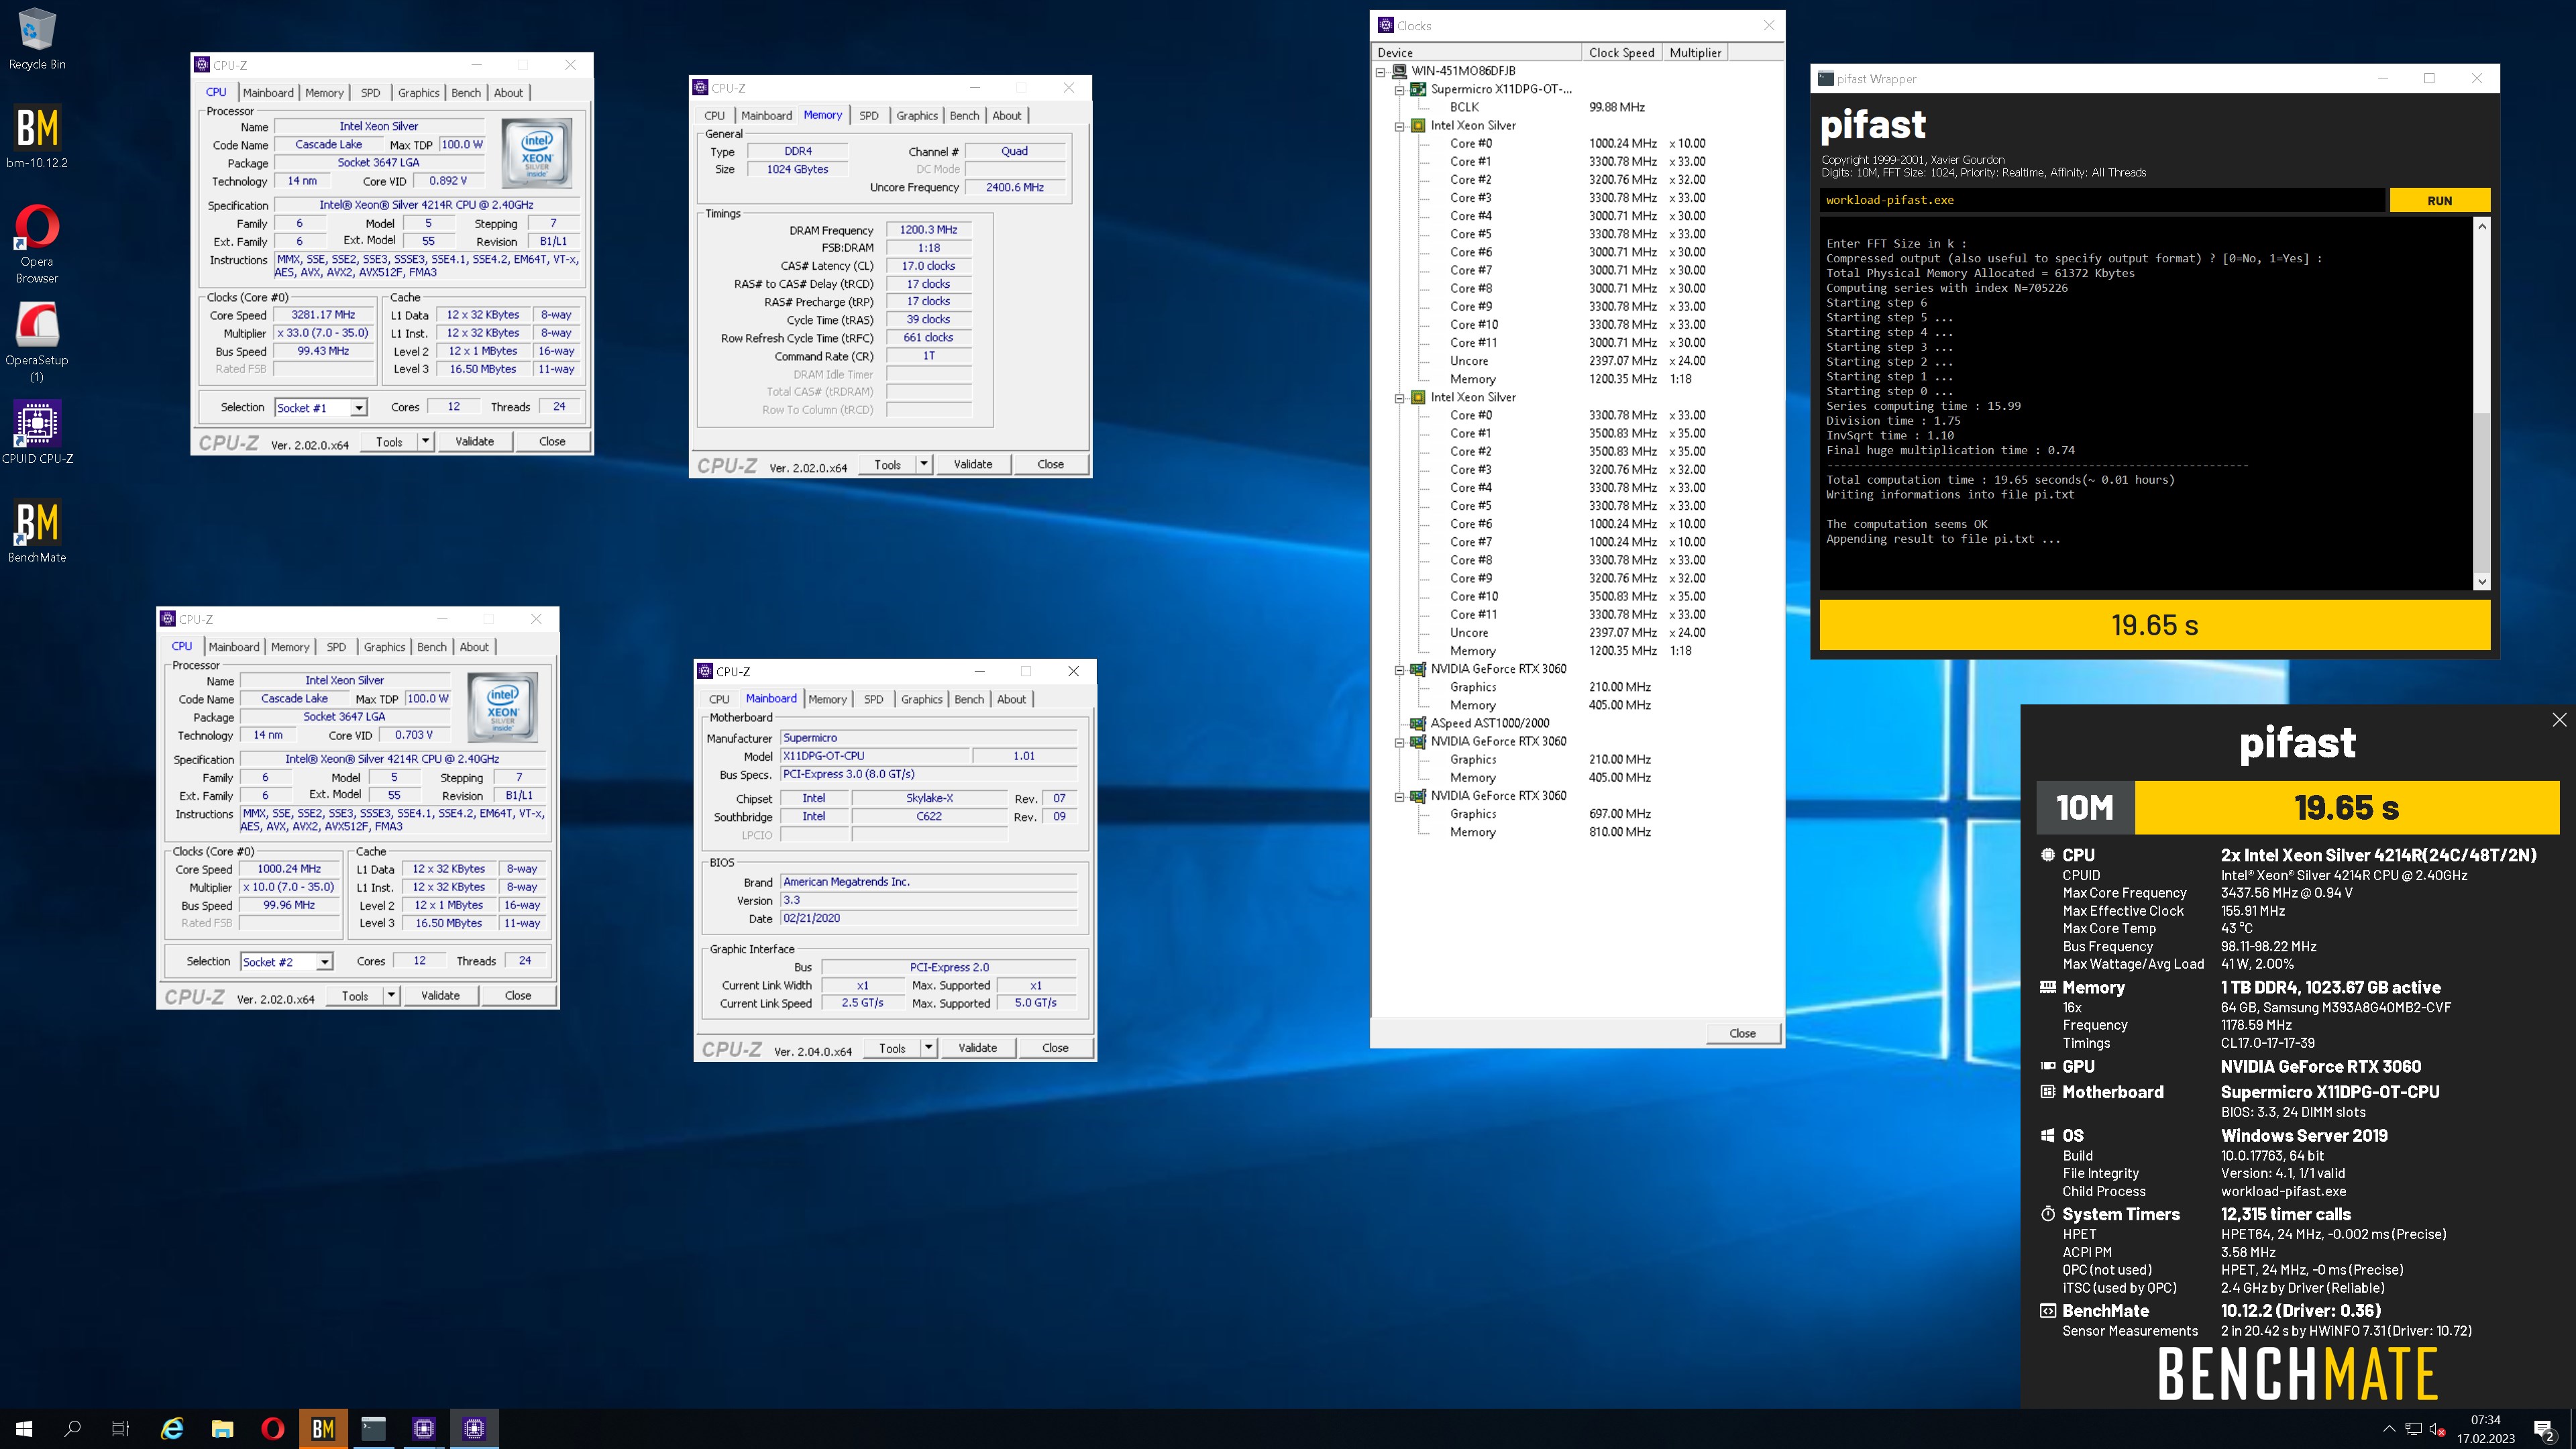Viewport: 2576px width, 1449px height.
Task: Collapse the last NVIDIA GeForce RTX 3060 node
Action: tap(1400, 796)
